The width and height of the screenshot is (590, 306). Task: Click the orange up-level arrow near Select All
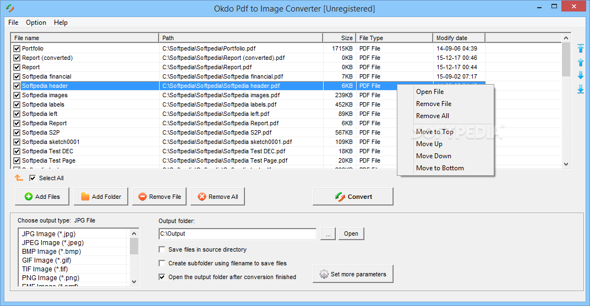pos(19,177)
